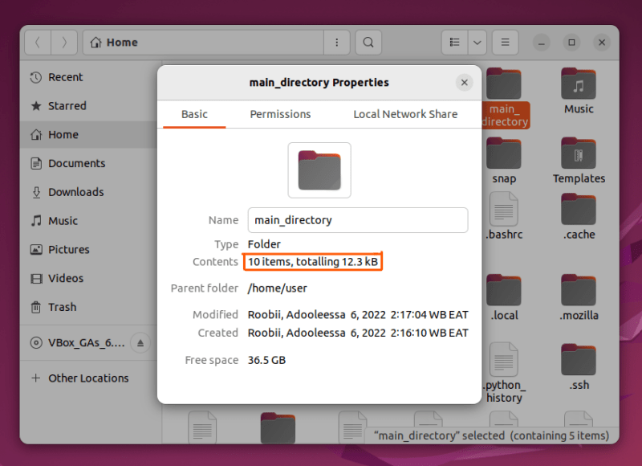
Task: Click the Home icon in the path bar
Action: (95, 42)
